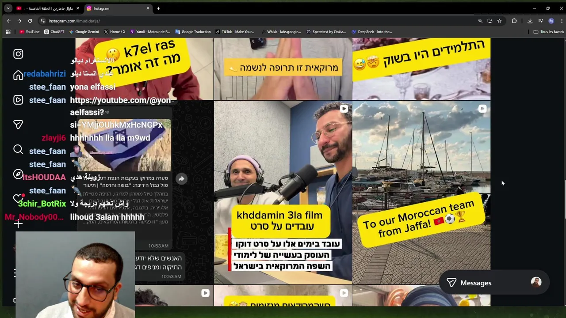Open the Google Traduction bookmark
Image resolution: width=566 pixels, height=318 pixels.
click(193, 32)
